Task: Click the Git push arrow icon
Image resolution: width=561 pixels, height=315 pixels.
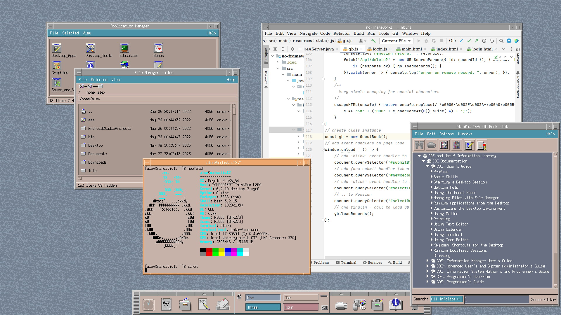Action: pyautogui.click(x=476, y=41)
